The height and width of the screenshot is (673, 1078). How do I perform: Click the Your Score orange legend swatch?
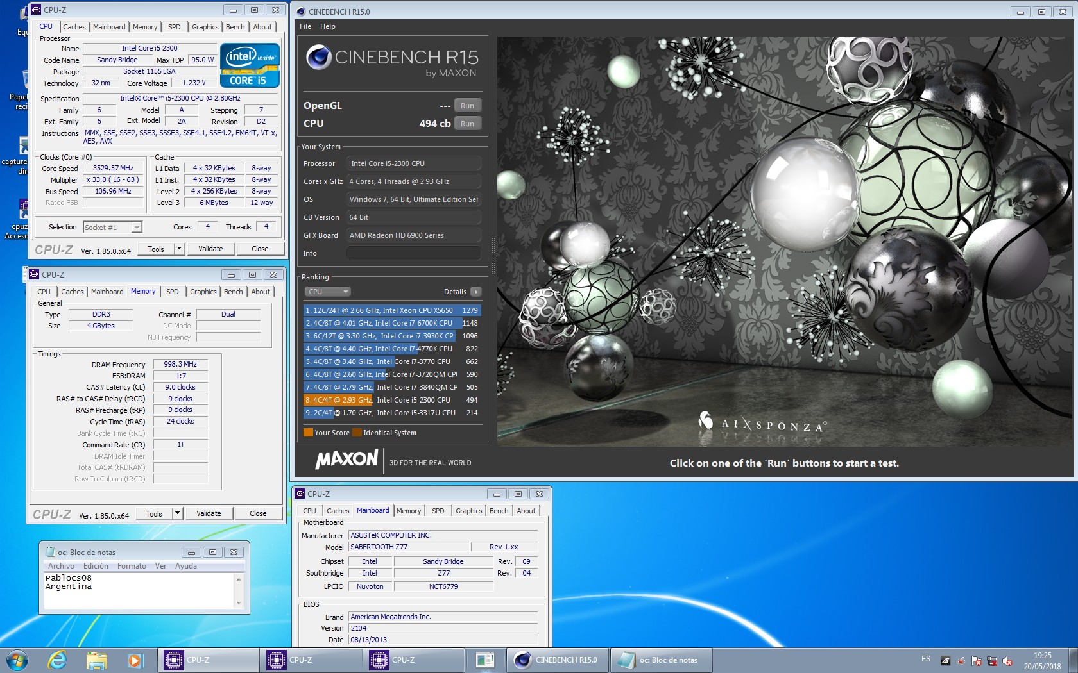pyautogui.click(x=308, y=433)
